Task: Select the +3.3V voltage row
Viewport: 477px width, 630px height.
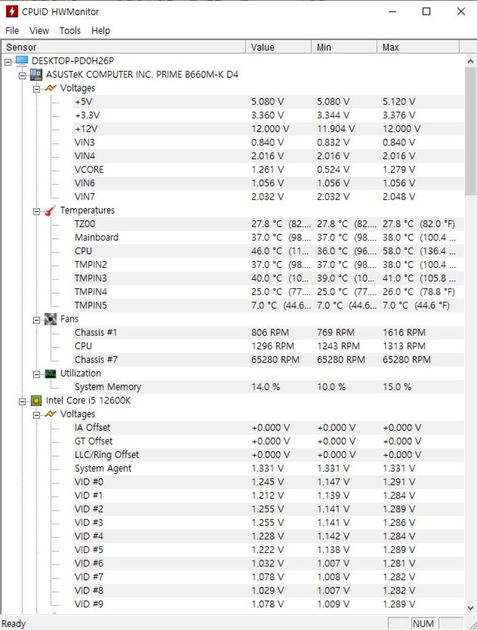Action: pyautogui.click(x=268, y=115)
